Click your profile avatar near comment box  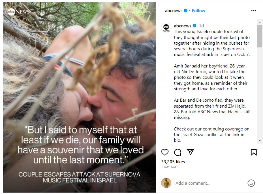click(x=166, y=183)
